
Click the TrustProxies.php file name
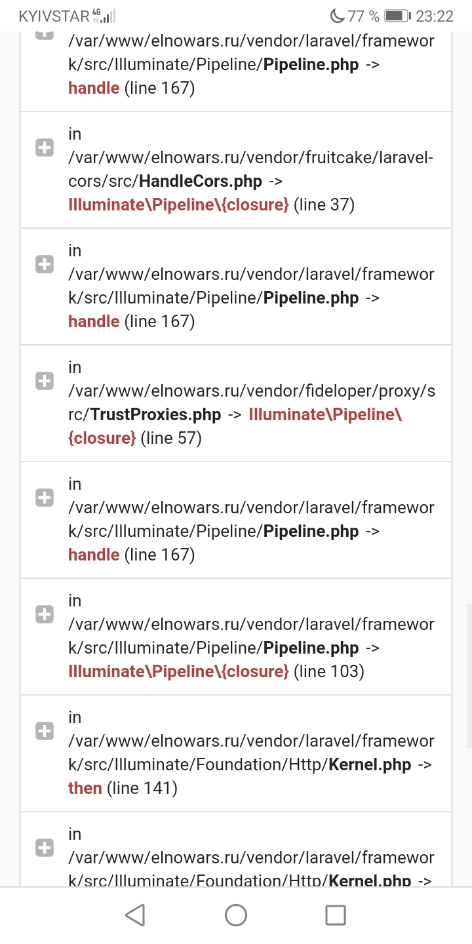click(x=156, y=415)
